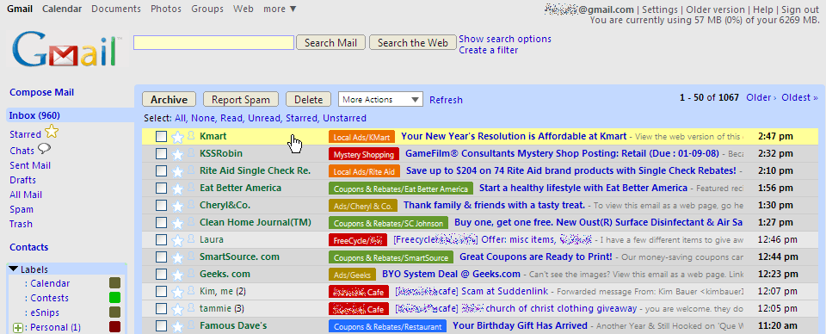Click the Contests label green swatch
This screenshot has height=334, width=826.
pyautogui.click(x=114, y=298)
